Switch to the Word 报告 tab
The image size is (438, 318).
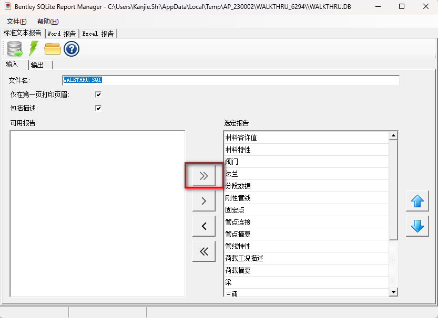point(62,34)
